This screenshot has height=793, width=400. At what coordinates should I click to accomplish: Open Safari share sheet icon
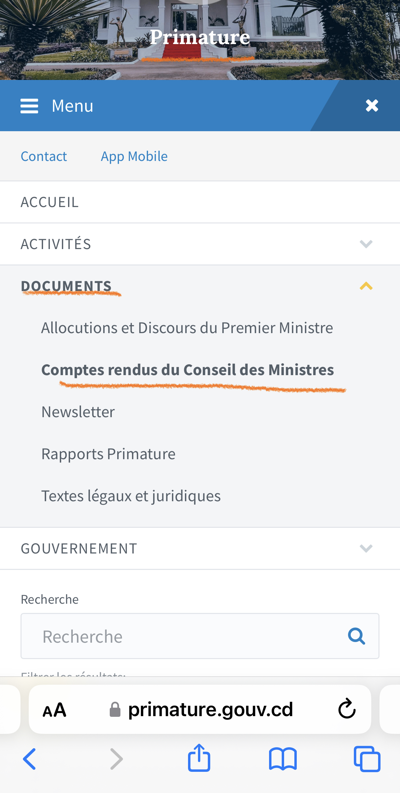199,757
